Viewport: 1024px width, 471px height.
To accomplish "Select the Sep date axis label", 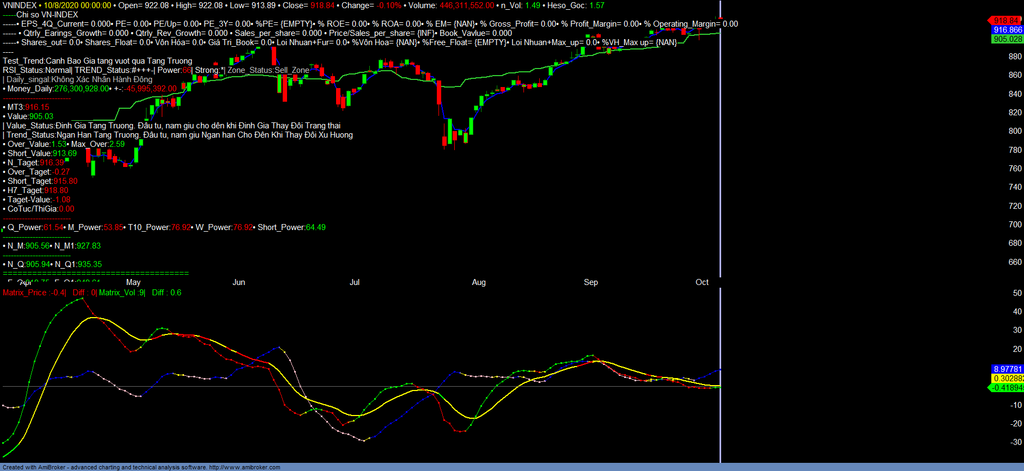I will [x=591, y=282].
